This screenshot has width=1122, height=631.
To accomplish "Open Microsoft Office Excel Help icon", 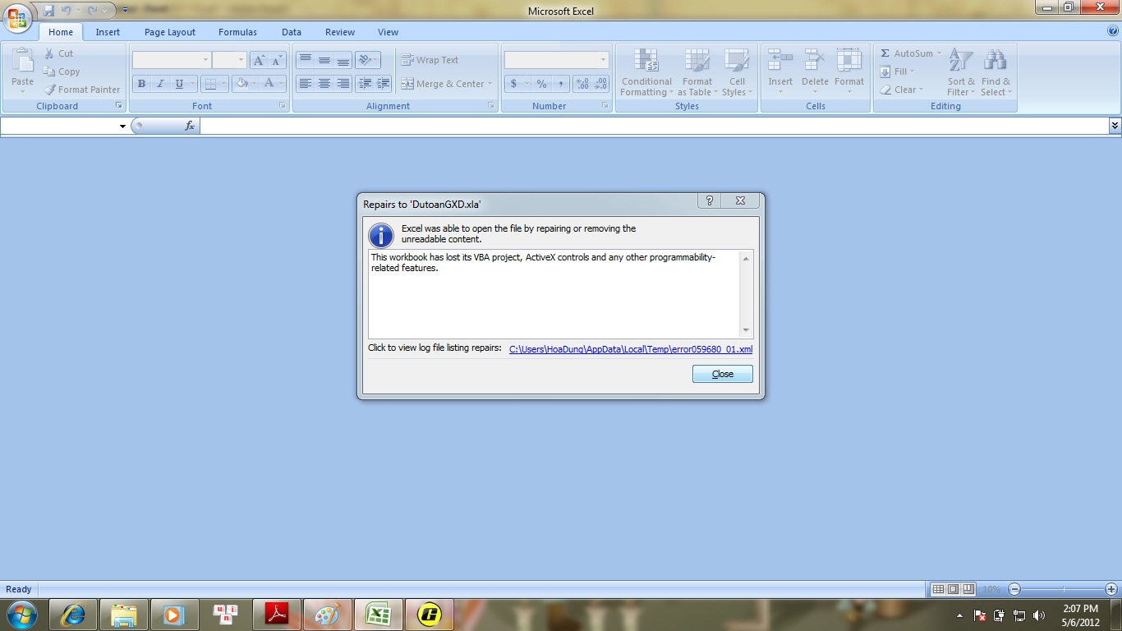I will pyautogui.click(x=1113, y=31).
